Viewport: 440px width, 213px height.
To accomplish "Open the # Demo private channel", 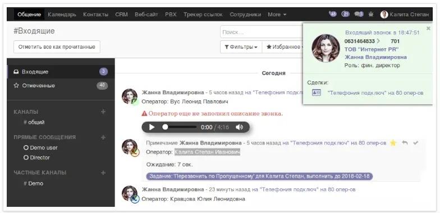I will coord(34,183).
